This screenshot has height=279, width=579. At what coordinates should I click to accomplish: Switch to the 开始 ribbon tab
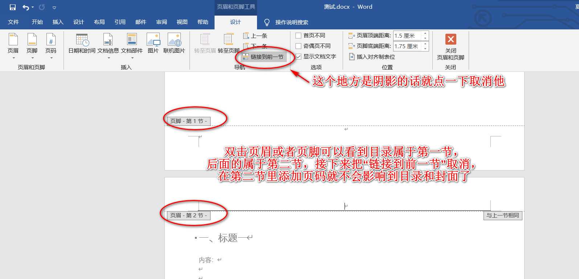click(x=37, y=22)
